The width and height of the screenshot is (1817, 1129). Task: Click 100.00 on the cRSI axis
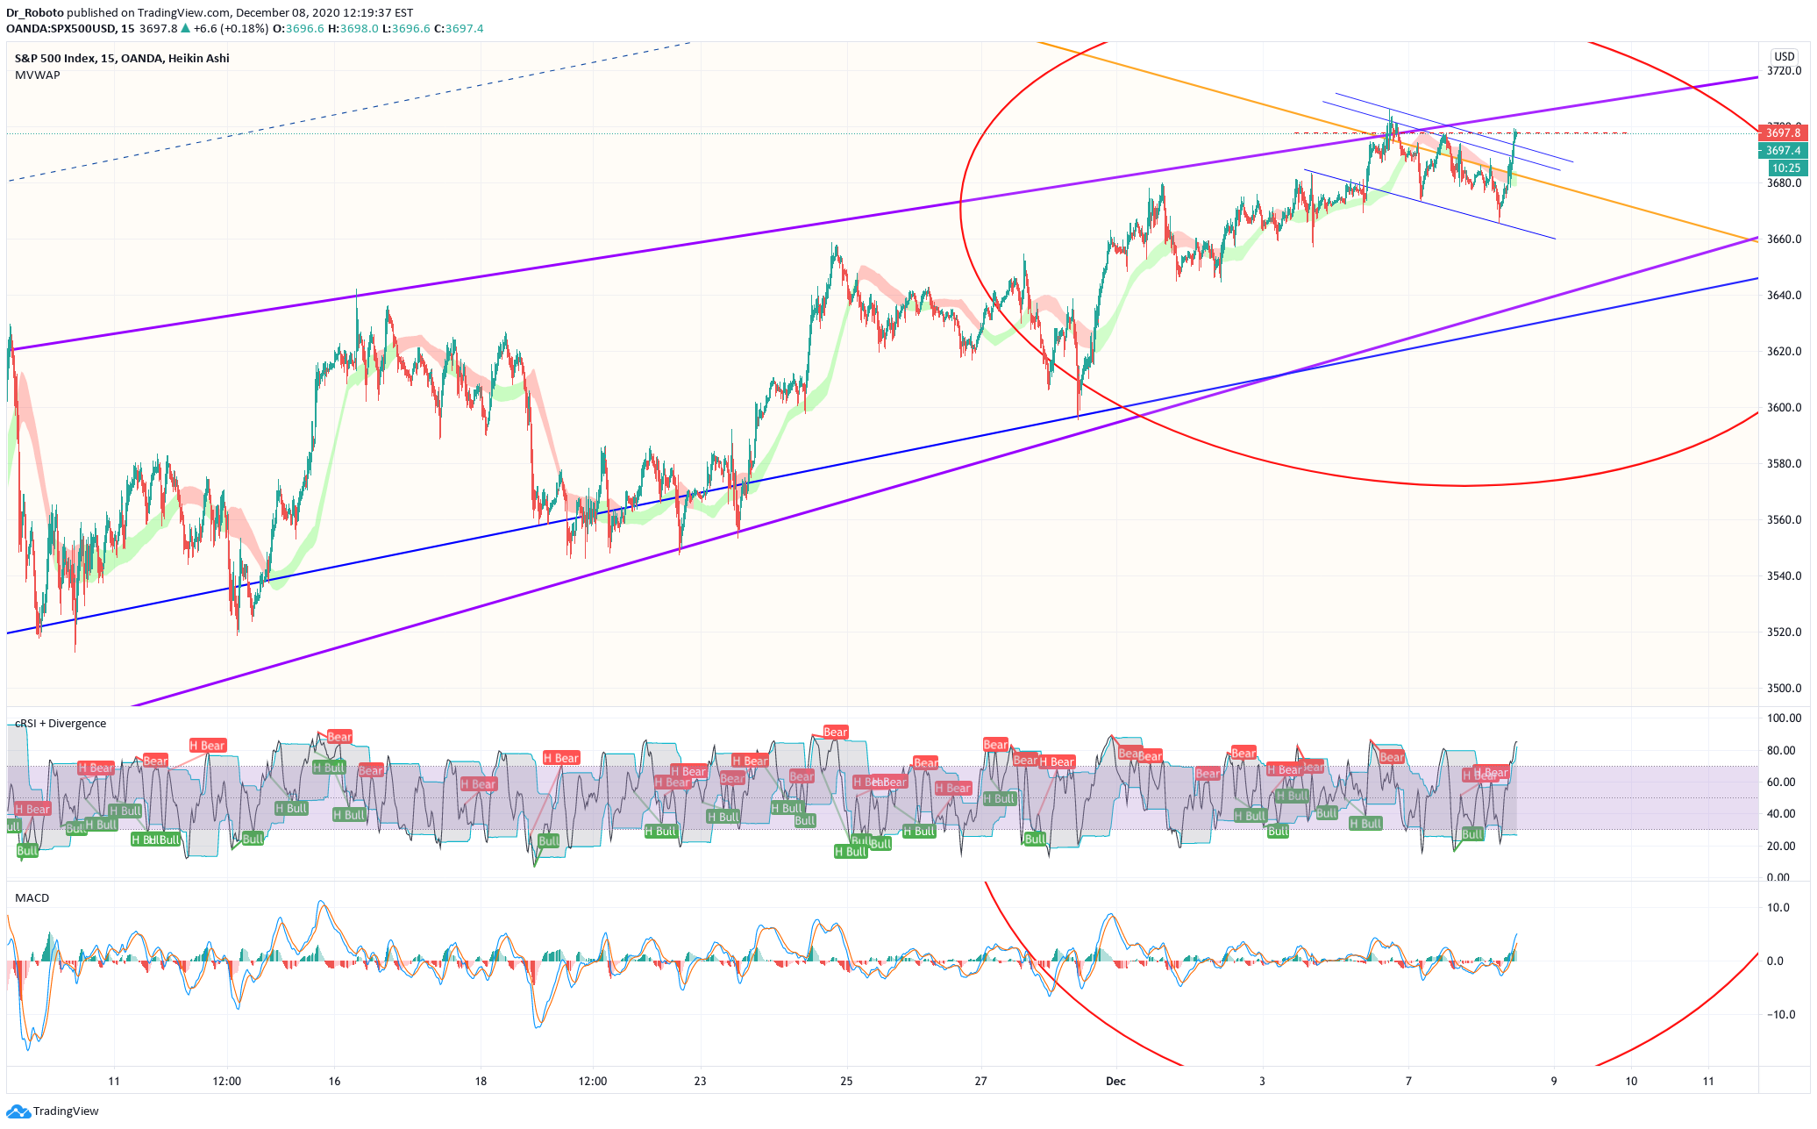pyautogui.click(x=1784, y=718)
